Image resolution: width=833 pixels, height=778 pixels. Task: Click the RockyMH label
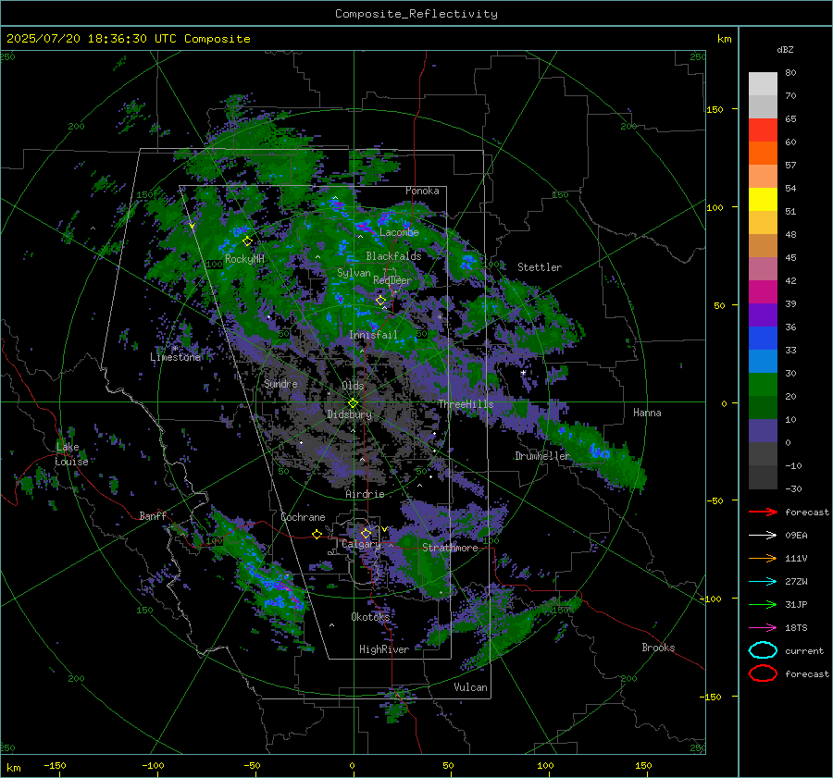click(244, 259)
